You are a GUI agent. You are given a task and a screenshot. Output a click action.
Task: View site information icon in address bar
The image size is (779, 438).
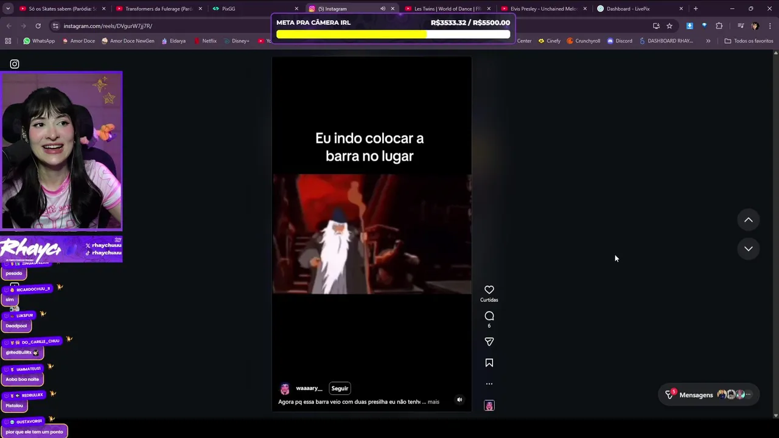click(55, 26)
